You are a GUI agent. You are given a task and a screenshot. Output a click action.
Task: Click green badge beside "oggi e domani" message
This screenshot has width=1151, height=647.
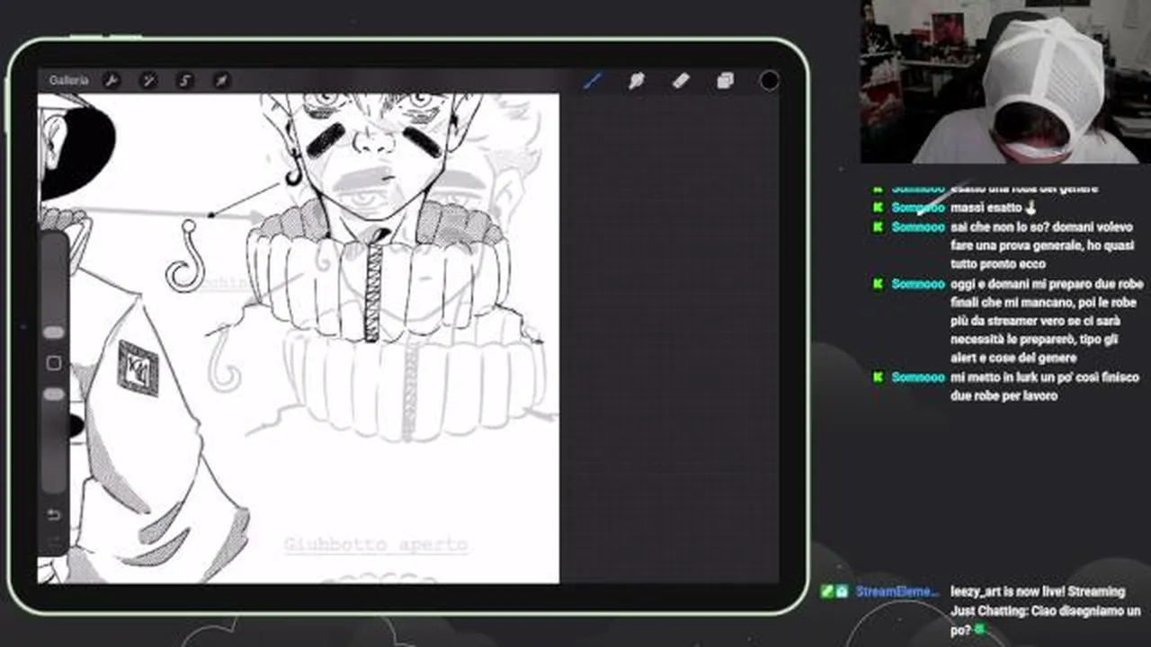[x=878, y=284]
